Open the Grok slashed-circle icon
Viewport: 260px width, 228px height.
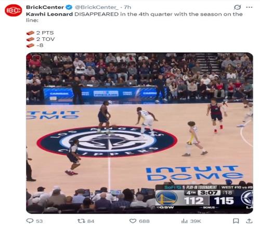[237, 7]
